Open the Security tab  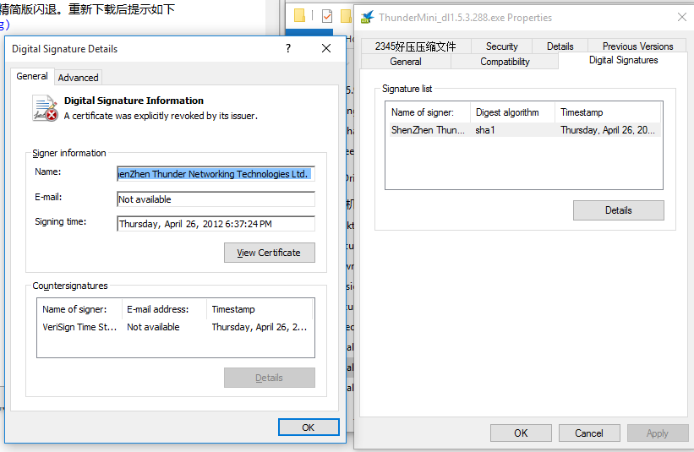pos(502,46)
